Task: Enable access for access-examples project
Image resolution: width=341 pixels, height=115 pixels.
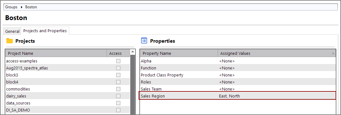Action: tap(118, 61)
